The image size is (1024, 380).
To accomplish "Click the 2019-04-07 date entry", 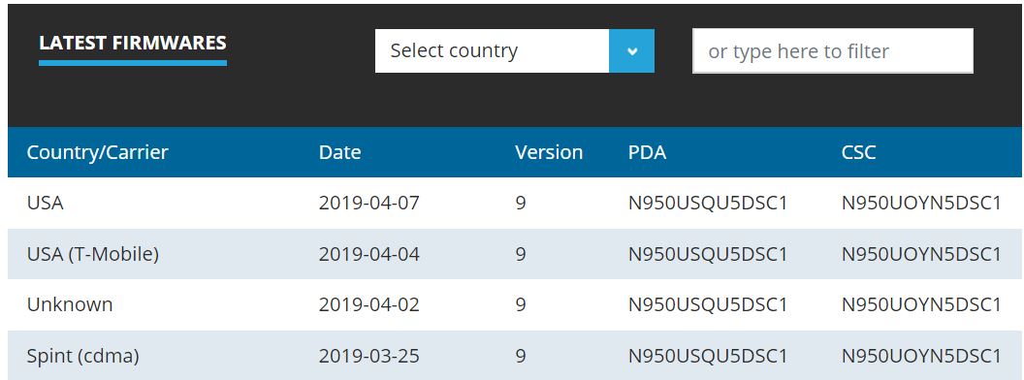I will 369,203.
